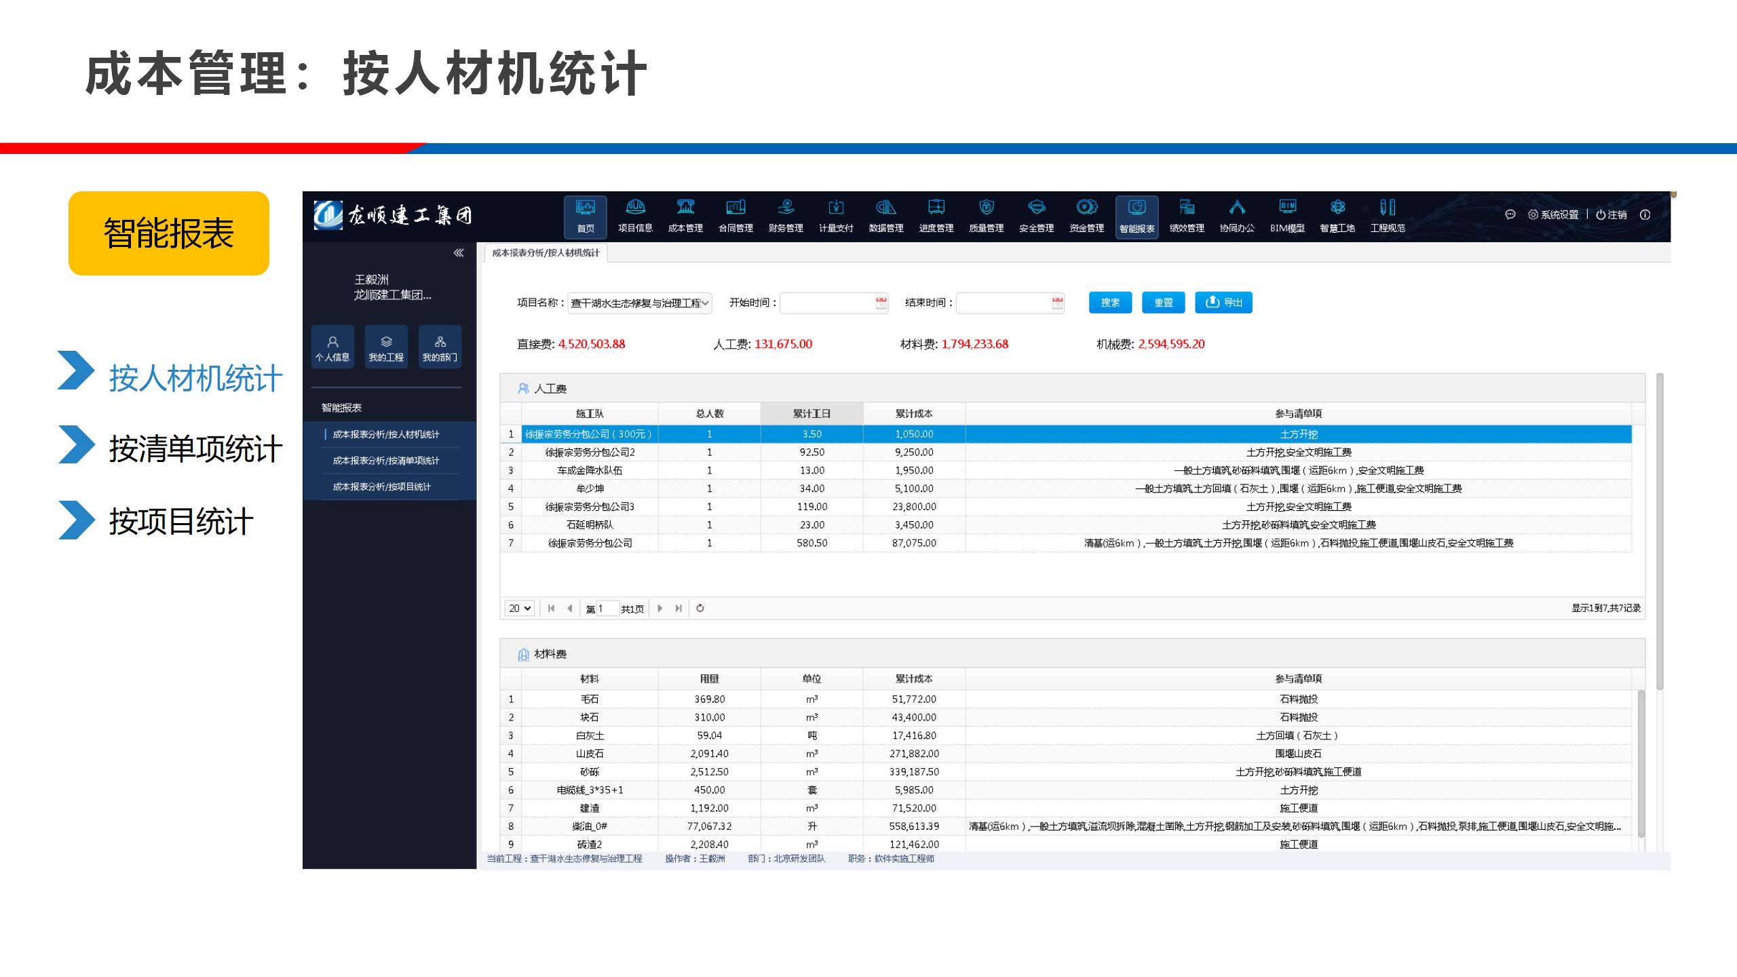This screenshot has width=1737, height=977.
Task: Open 我的工程 sidebar icon
Action: pos(386,347)
